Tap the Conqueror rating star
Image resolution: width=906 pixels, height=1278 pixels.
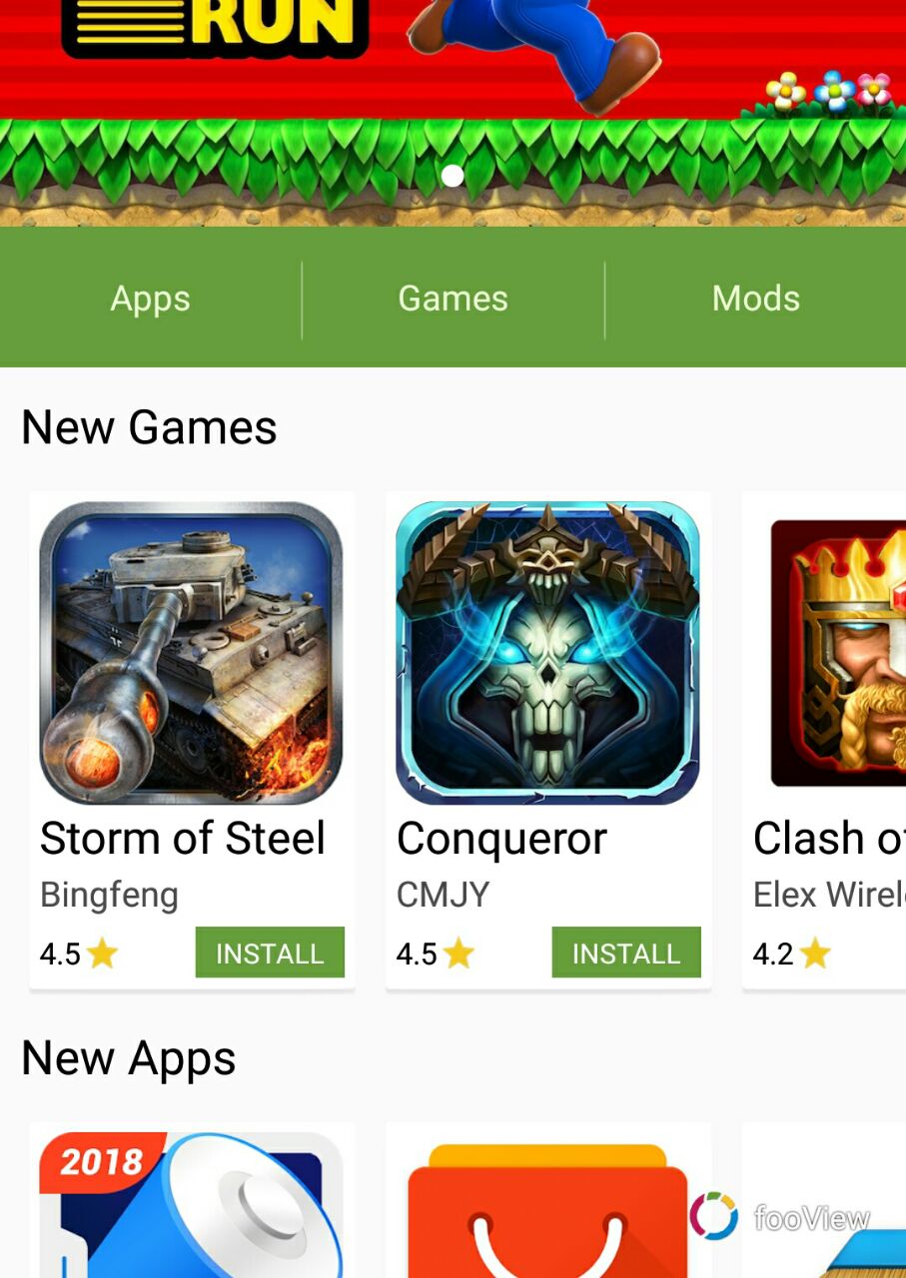pos(458,955)
